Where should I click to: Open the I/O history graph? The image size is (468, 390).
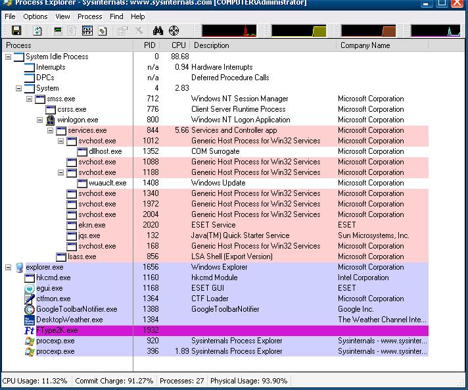[436, 31]
